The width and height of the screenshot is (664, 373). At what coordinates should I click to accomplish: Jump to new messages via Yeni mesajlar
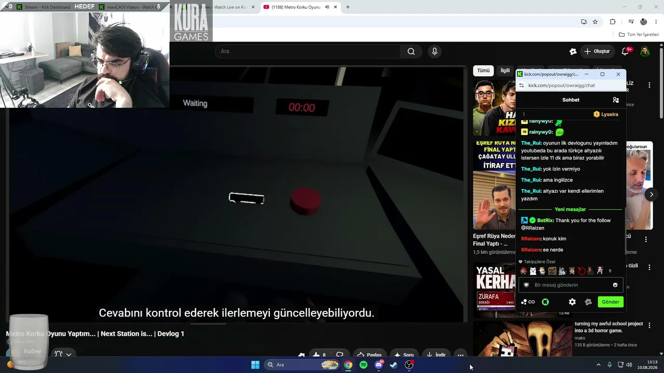(x=570, y=209)
